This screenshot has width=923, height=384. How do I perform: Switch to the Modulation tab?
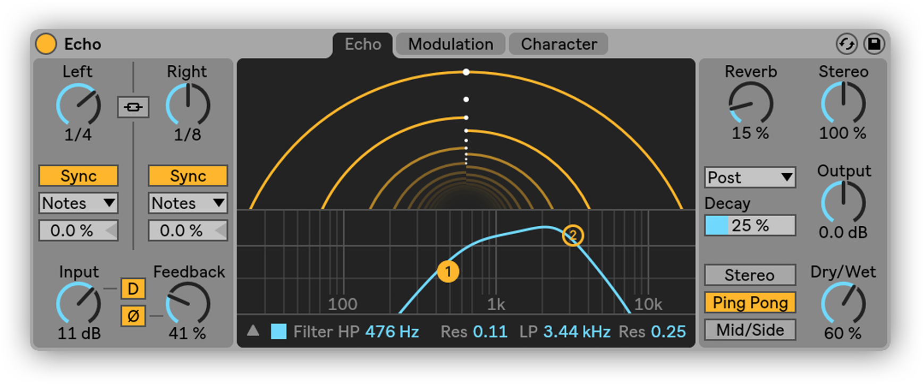coord(451,44)
